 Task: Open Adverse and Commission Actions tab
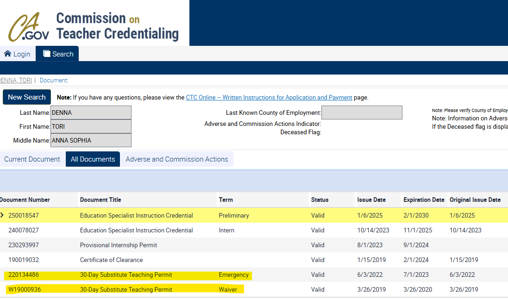pos(177,159)
